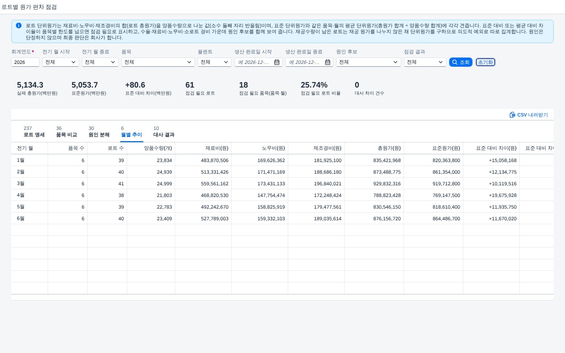Screen dimensions: 565x353
Task: Select the 대사 결과 tab
Action: [164, 132]
